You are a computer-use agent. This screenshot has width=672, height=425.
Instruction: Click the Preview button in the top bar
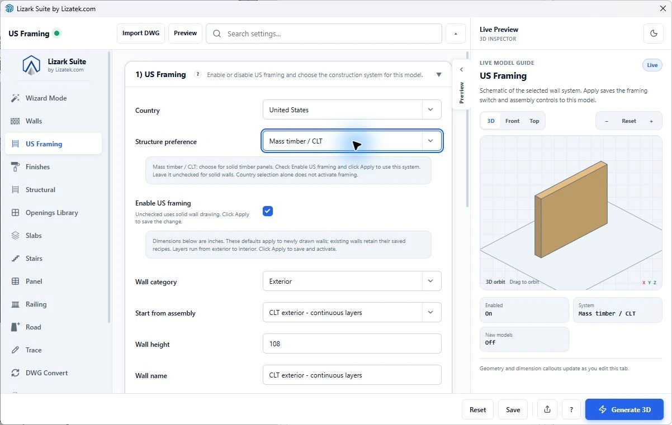pos(185,34)
